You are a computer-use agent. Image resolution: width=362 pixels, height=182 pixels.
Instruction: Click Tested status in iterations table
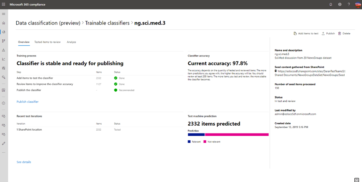[117, 130]
